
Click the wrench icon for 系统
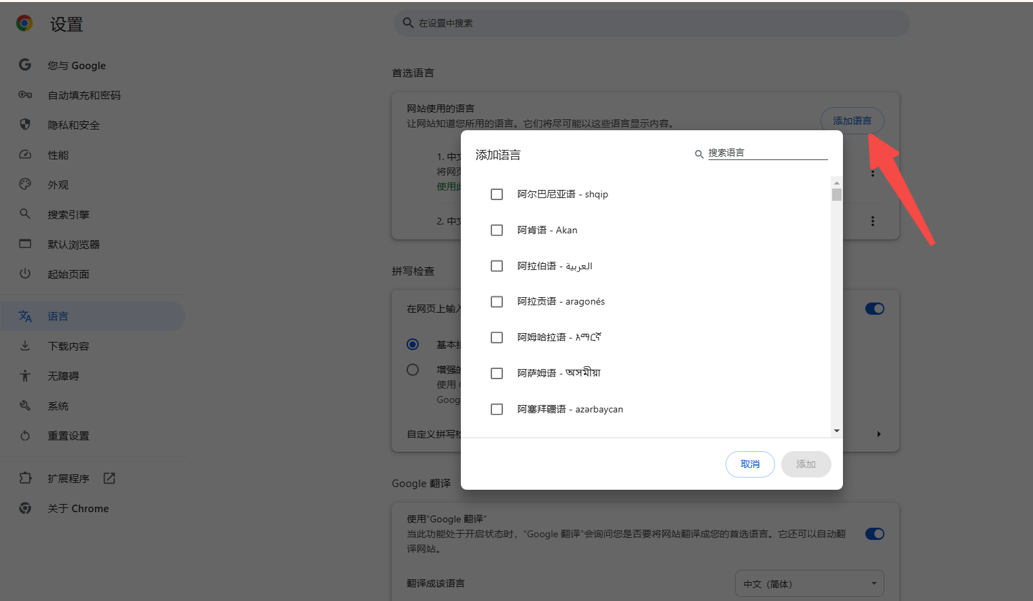25,406
